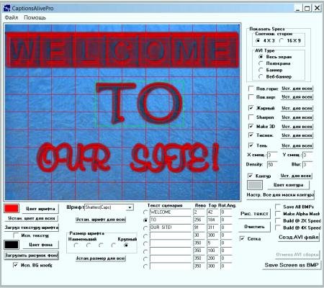Viewport: 324px width, 288px height.
Task: Edit the Blur value field
Action: (x=307, y=164)
